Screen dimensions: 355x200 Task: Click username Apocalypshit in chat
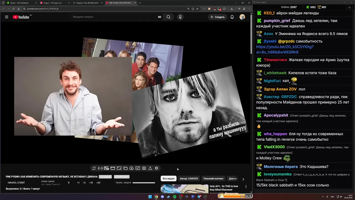coord(276,115)
